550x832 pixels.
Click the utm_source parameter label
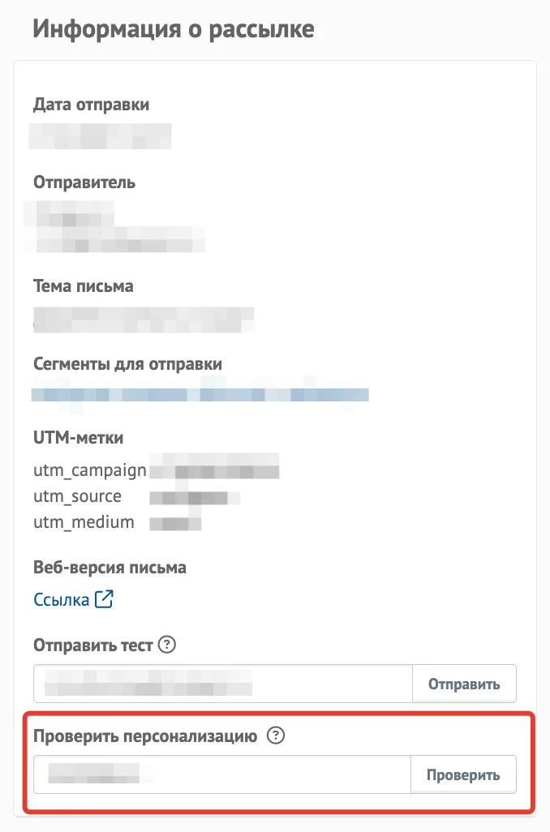pyautogui.click(x=78, y=496)
